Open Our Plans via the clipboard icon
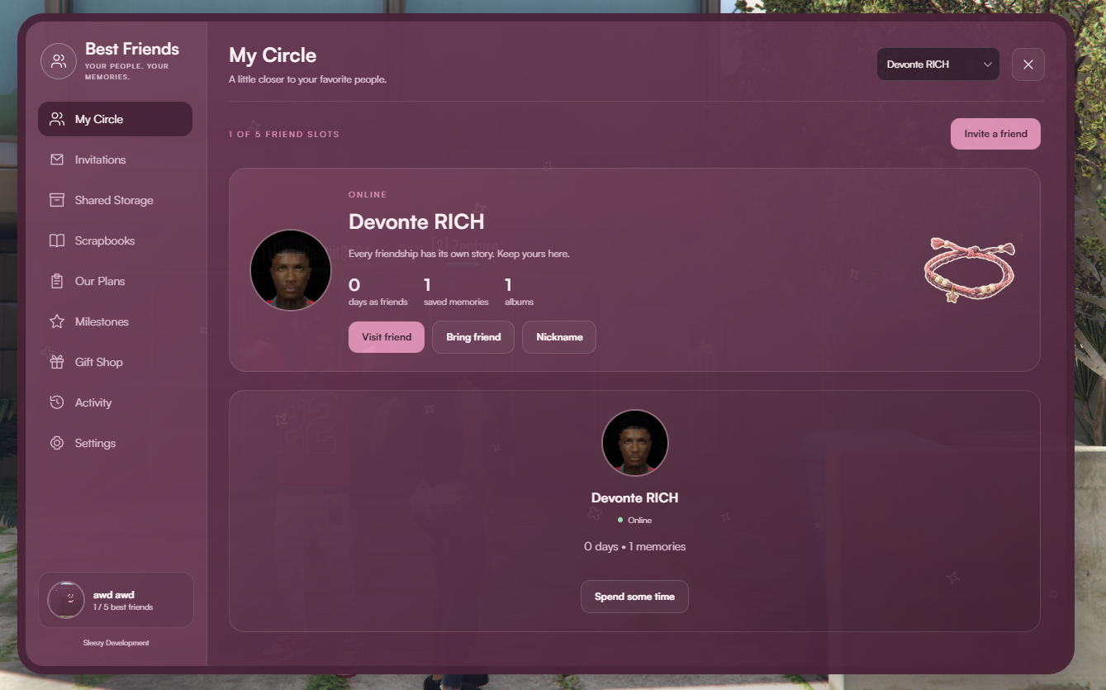 point(57,281)
